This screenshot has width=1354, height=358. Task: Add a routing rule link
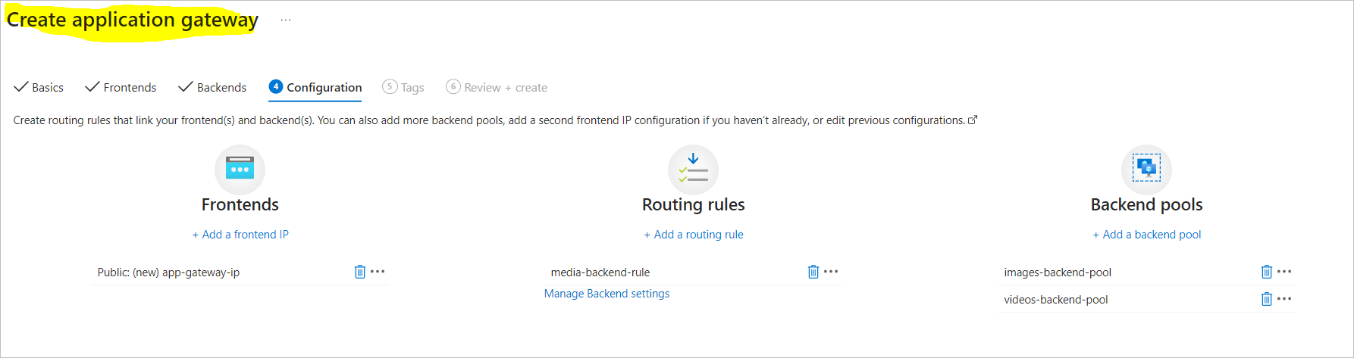click(694, 235)
